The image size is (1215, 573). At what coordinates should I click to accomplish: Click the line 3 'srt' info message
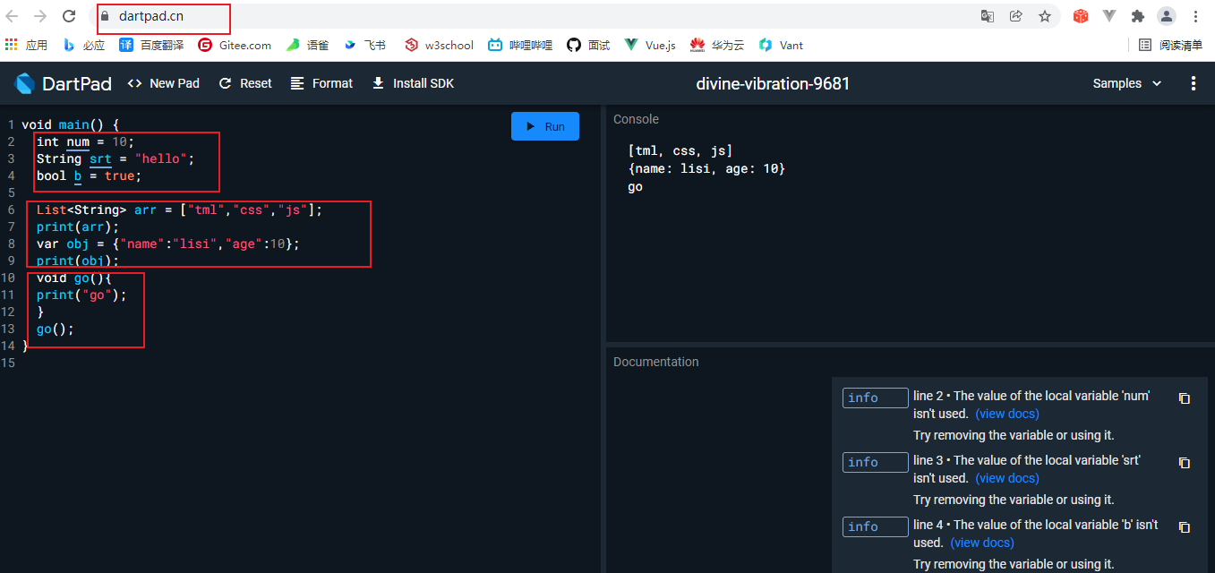coord(1027,469)
